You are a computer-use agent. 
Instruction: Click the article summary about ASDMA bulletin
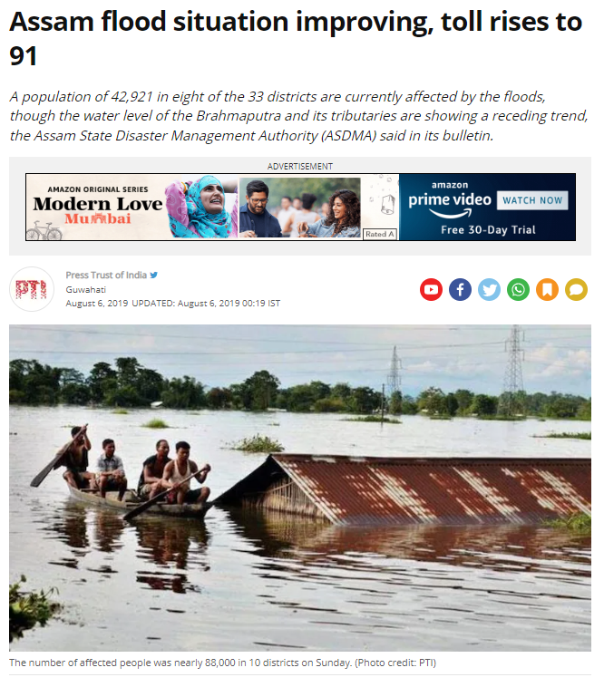299,116
